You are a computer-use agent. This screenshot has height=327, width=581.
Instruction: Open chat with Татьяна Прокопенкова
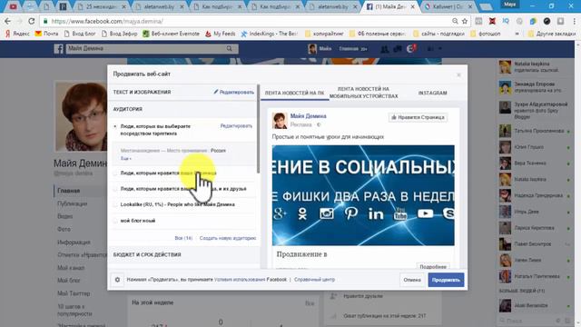coord(535,131)
